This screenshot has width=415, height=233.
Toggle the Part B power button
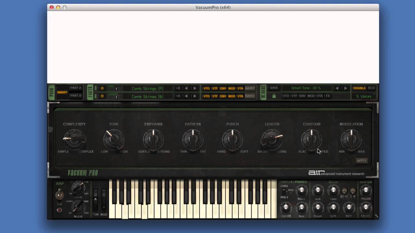click(x=102, y=96)
